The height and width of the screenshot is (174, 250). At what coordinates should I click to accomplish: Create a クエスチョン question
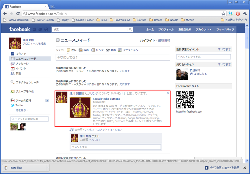(128, 50)
